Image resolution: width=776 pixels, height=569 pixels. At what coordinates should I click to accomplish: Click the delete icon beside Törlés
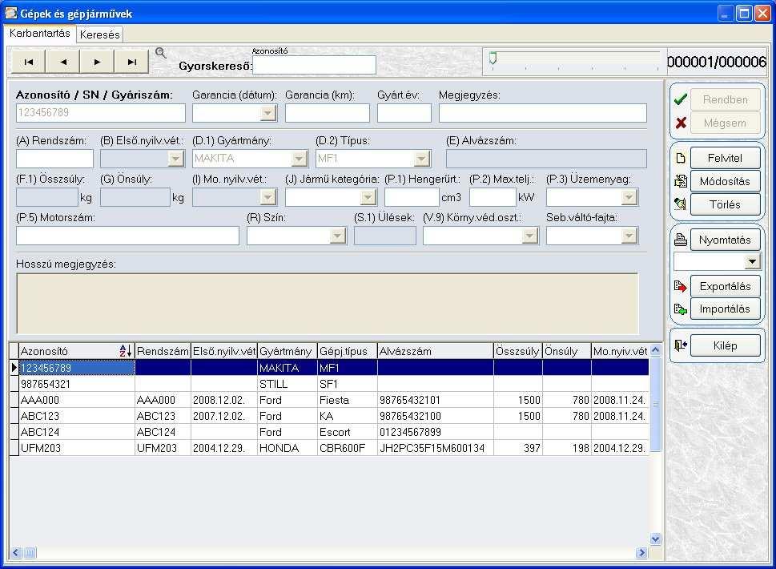point(681,204)
